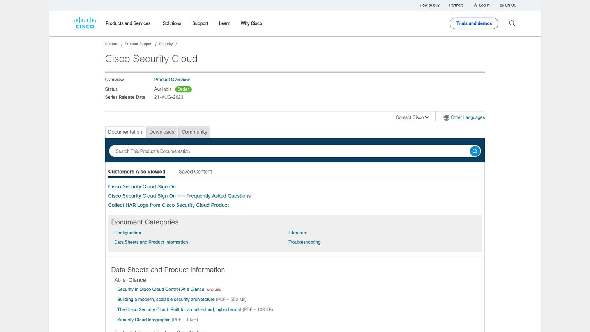
Task: Click the Trials and demos button
Action: (474, 23)
